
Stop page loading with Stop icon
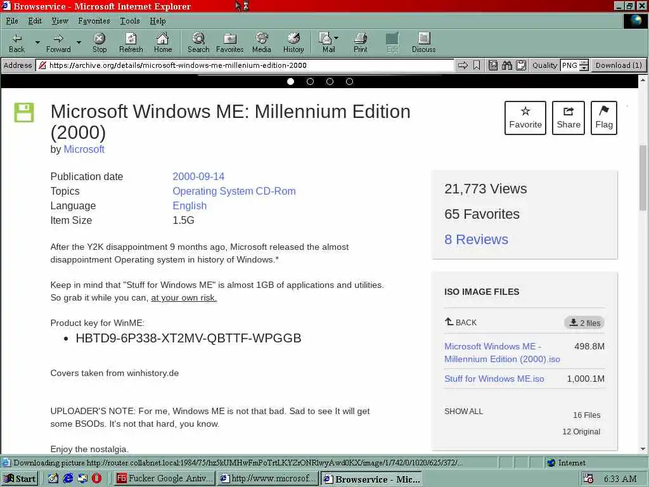click(100, 42)
